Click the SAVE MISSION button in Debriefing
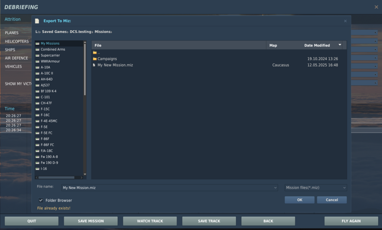 tap(91, 221)
